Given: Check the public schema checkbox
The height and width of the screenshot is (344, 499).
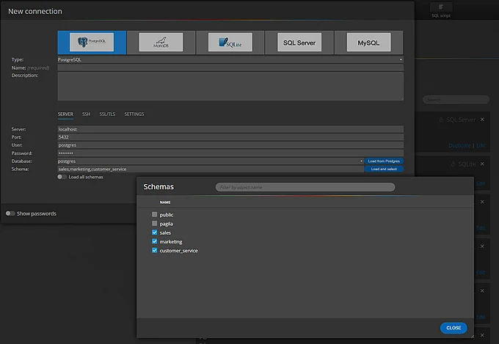Looking at the screenshot, I should [154, 214].
